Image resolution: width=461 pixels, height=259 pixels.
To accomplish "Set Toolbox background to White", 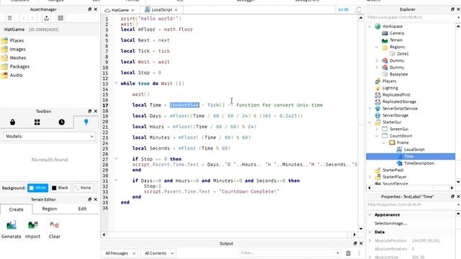I will pyautogui.click(x=37, y=188).
